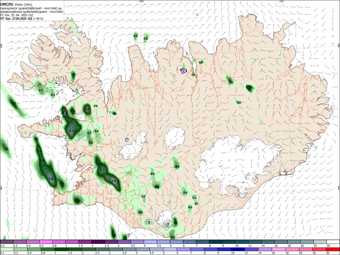Click the violet swatch labeled 12 in green-blue-red legend
Screen dimensions: 340x255
251,249
